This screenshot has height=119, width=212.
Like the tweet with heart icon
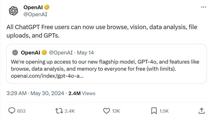[107, 111]
